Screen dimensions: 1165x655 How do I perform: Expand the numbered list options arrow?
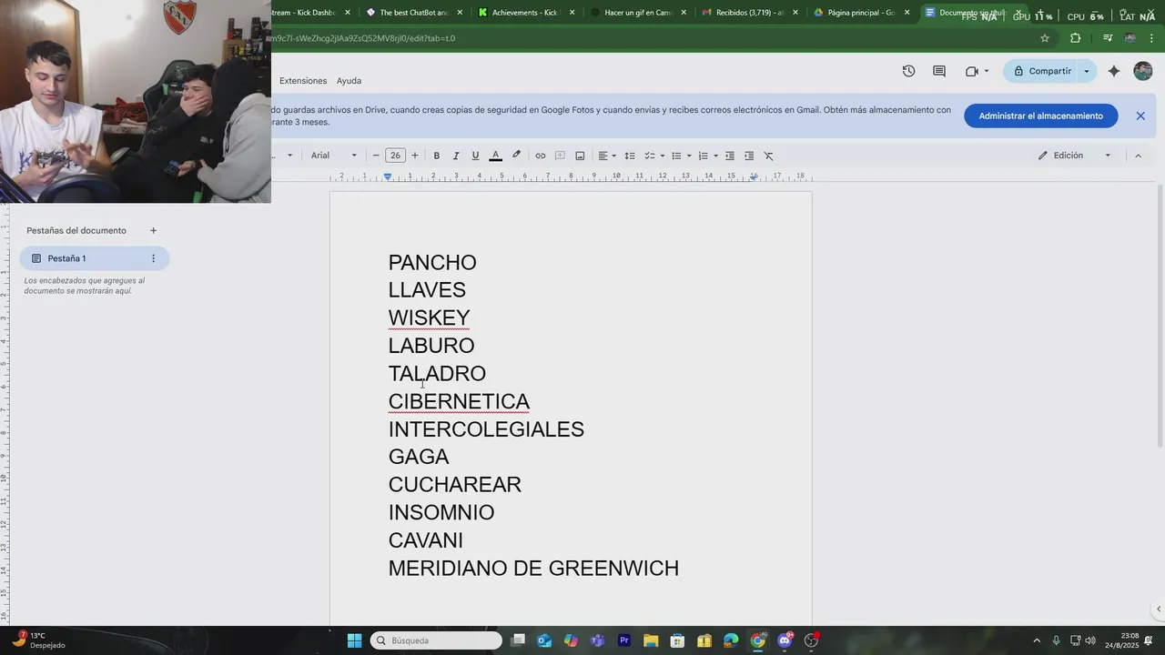[x=715, y=156]
